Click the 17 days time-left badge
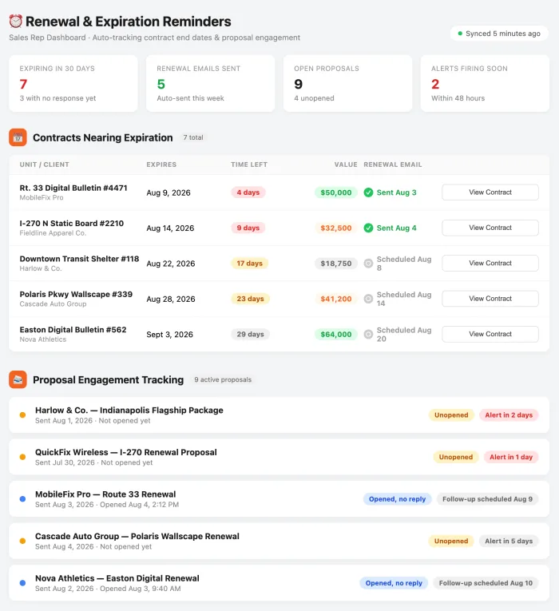The height and width of the screenshot is (611, 559). (250, 264)
